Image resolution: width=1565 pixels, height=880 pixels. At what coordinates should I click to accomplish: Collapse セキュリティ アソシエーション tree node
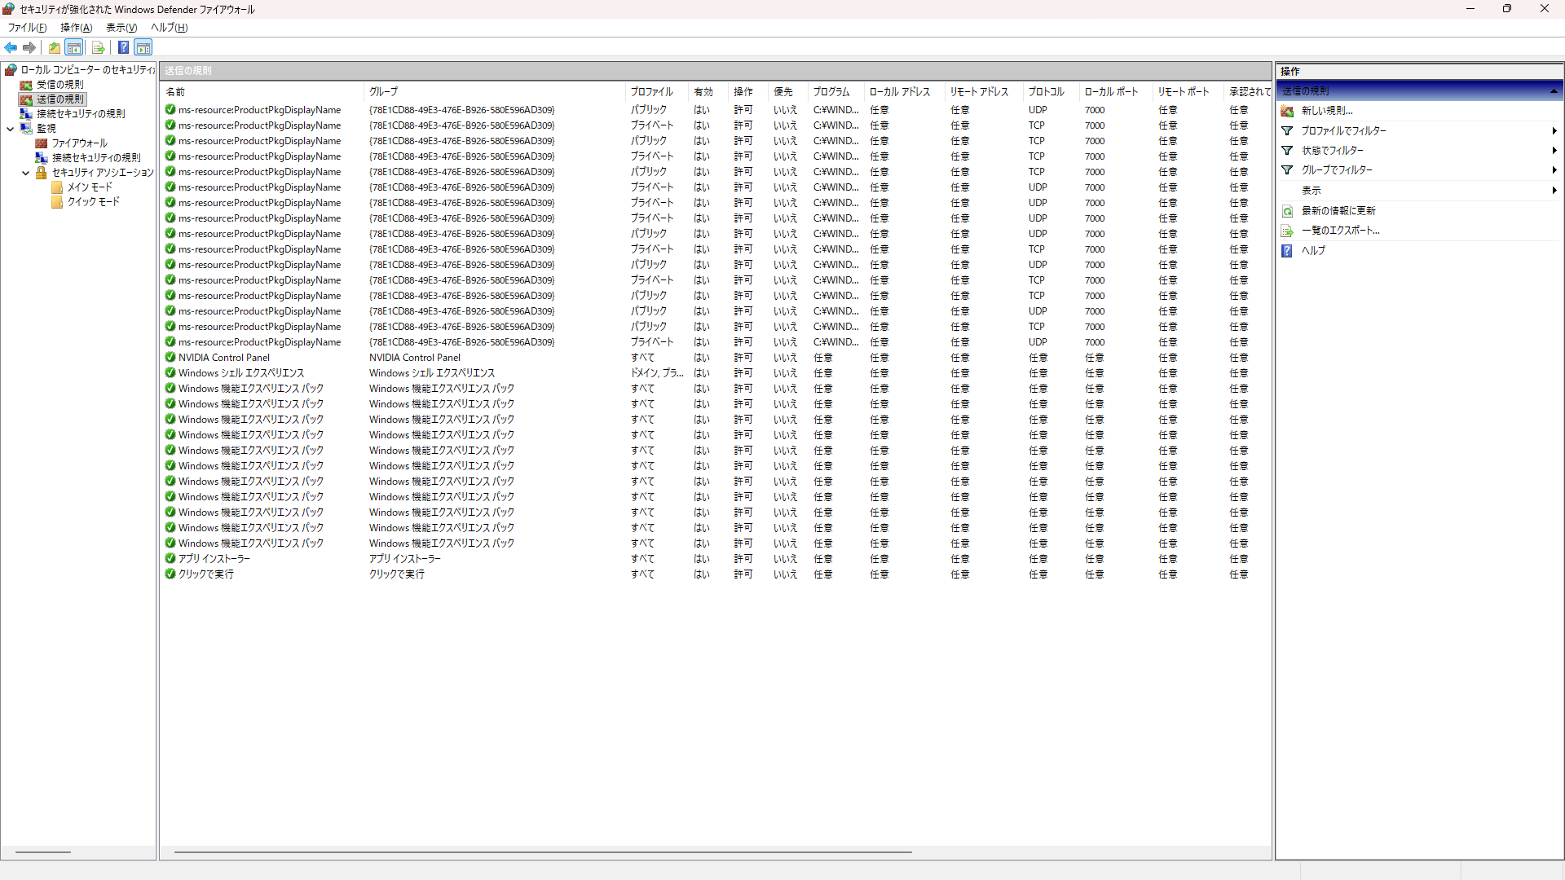25,173
